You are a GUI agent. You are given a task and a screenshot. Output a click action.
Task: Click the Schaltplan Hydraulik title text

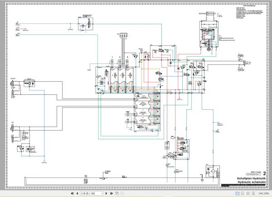click(x=251, y=178)
